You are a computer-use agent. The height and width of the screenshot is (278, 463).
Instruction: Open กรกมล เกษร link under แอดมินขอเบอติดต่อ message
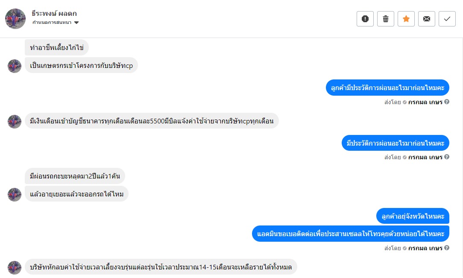(425, 248)
